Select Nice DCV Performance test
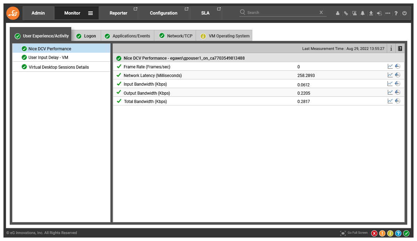Viewport: 417px width, 241px height. pyautogui.click(x=61, y=49)
